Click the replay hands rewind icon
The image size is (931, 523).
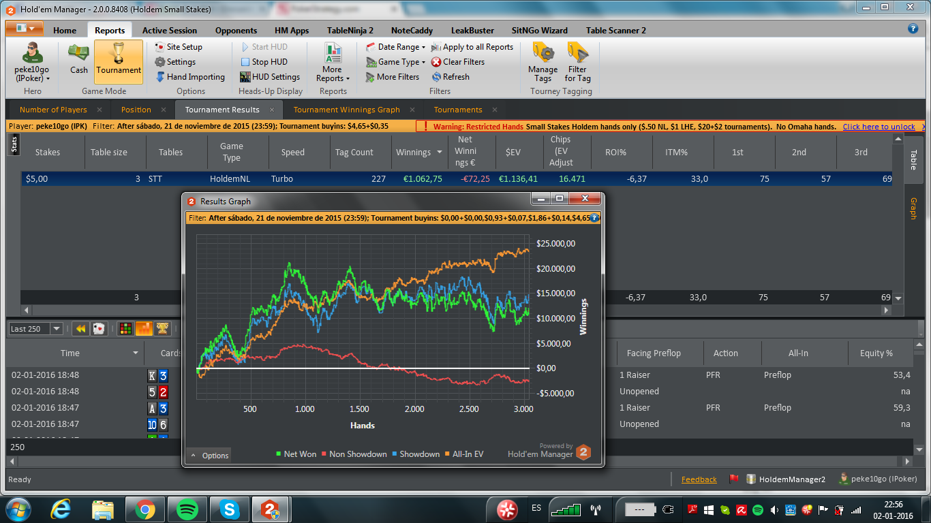(80, 329)
